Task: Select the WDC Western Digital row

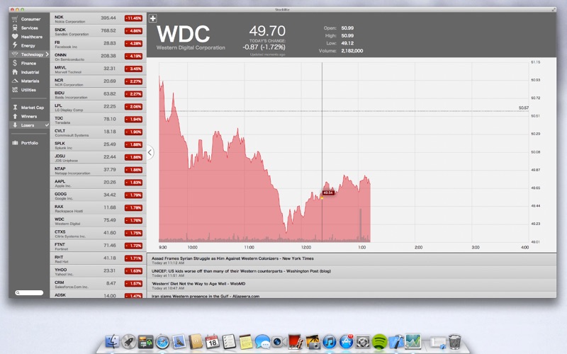Action: (98, 220)
